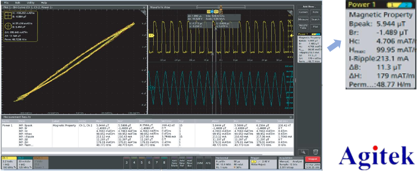This screenshot has width=417, height=175.
Task: Click the Ch 1 yellow waveform handle
Action: (151, 35)
